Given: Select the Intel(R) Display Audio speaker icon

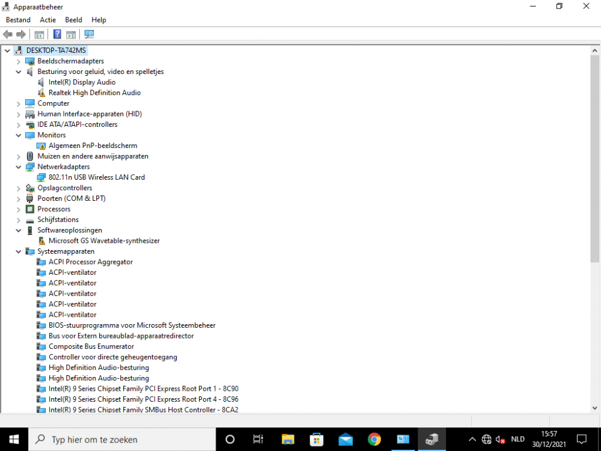Looking at the screenshot, I should [41, 82].
